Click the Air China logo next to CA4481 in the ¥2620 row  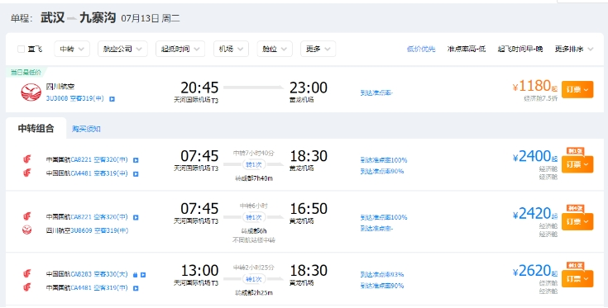26,287
